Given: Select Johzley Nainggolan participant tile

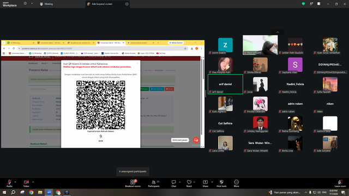Looking at the screenshot, I should click(x=260, y=124).
